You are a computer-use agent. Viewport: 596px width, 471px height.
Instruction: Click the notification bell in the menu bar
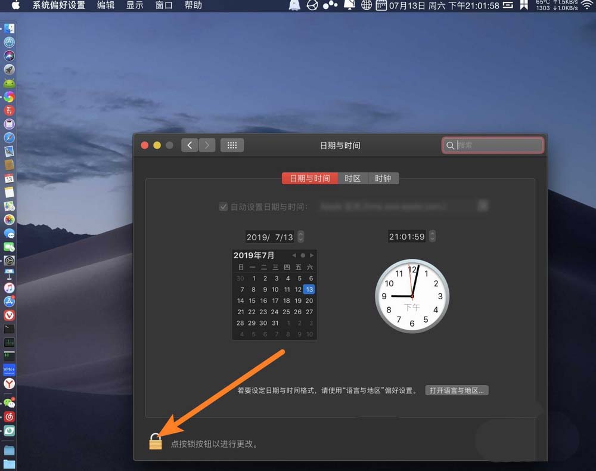point(349,5)
